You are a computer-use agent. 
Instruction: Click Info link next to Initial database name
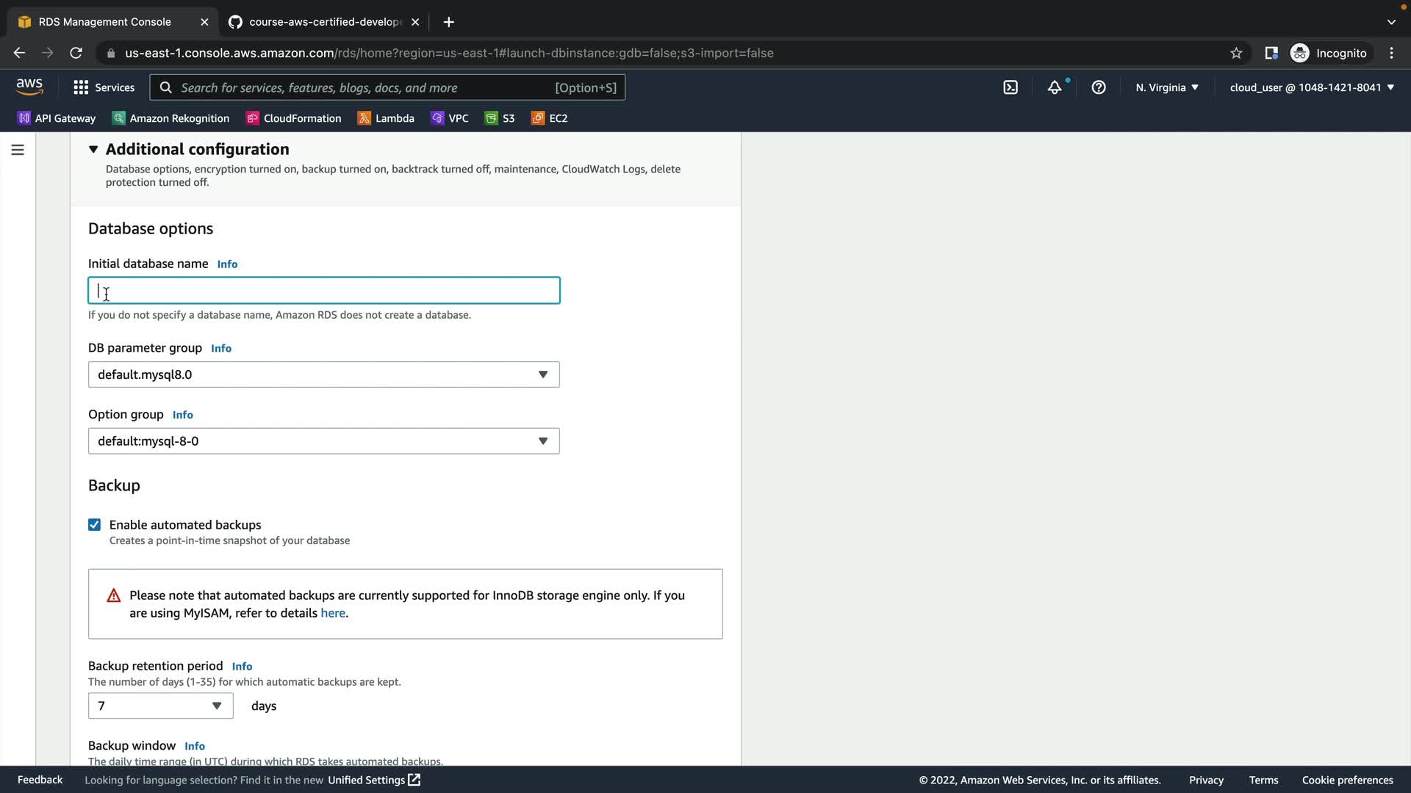227,264
